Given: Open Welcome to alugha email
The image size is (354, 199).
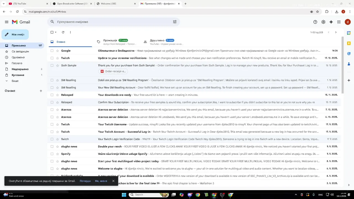Looking at the screenshot, I should (194, 169).
